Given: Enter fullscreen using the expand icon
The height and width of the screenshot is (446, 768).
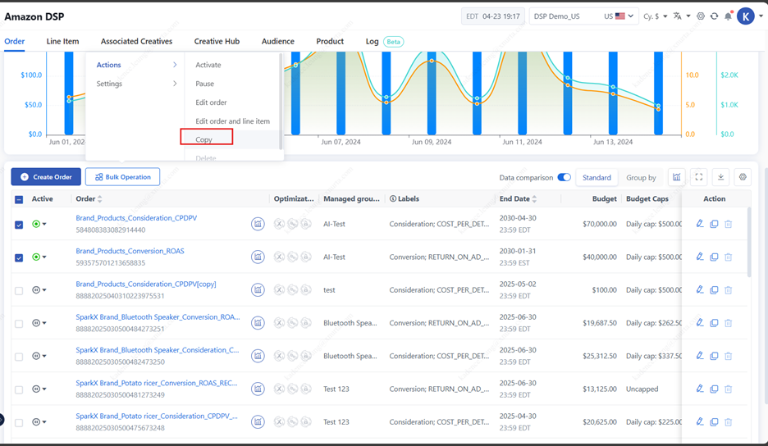Looking at the screenshot, I should 699,177.
